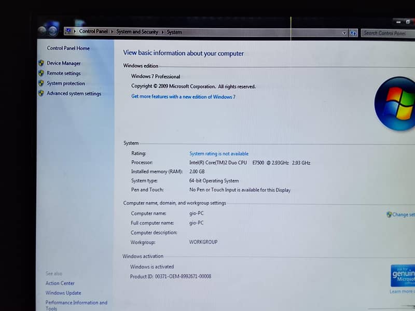Select the processor value Intel Core2 Duo
The width and height of the screenshot is (415, 311).
click(x=250, y=163)
